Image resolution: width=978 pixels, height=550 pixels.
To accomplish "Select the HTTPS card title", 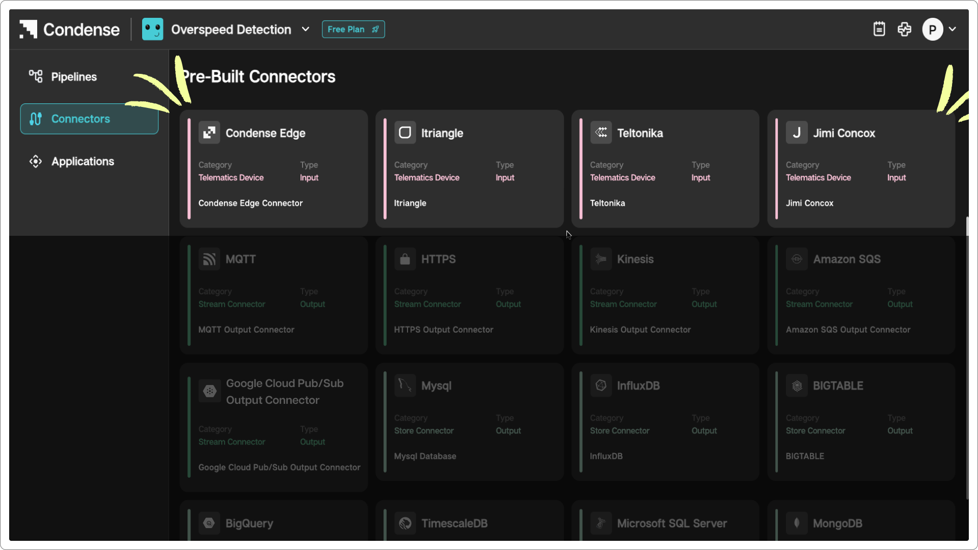I will [x=439, y=259].
